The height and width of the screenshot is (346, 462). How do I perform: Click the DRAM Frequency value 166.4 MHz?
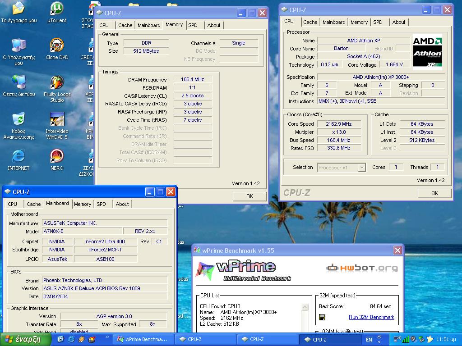pos(193,79)
